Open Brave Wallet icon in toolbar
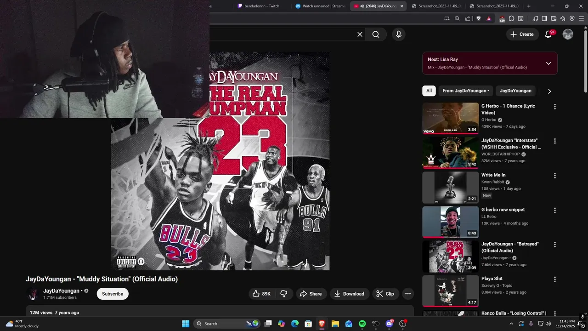The height and width of the screenshot is (331, 588). tap(554, 18)
